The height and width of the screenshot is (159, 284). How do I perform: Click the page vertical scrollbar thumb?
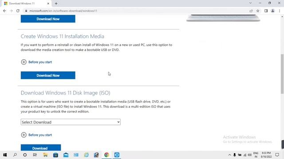[x=282, y=74]
